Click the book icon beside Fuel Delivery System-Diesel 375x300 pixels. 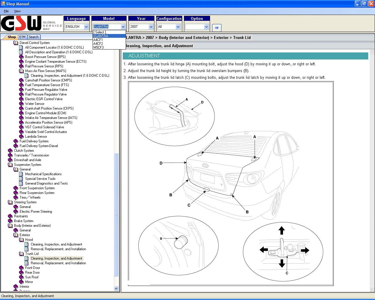[16, 146]
